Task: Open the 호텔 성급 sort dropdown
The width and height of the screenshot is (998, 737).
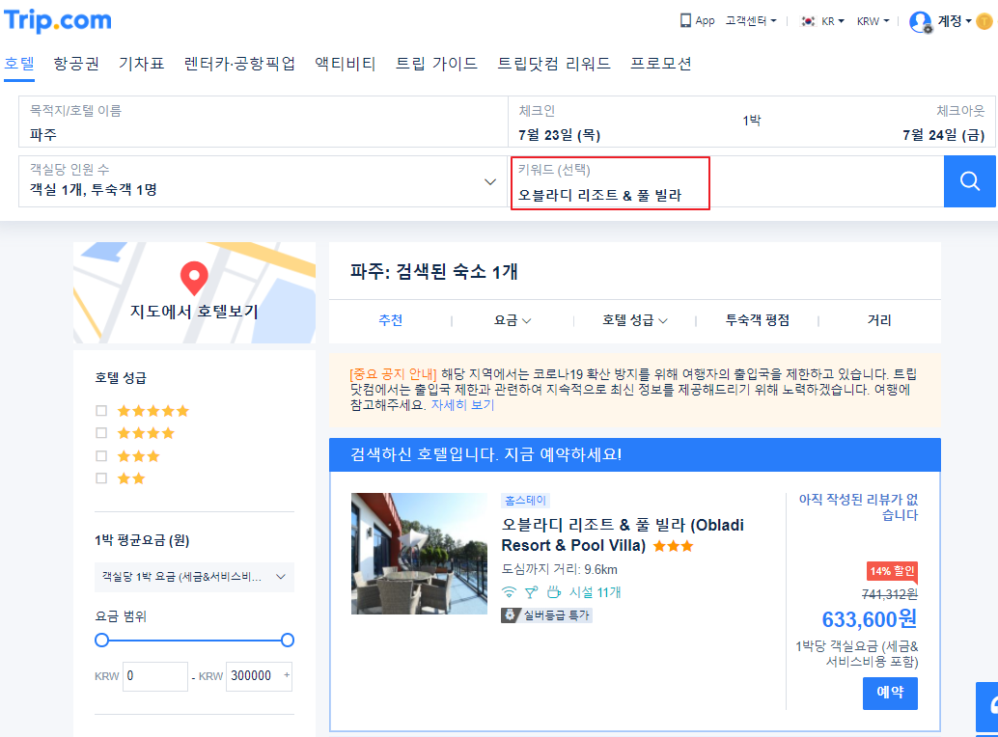Action: click(634, 320)
